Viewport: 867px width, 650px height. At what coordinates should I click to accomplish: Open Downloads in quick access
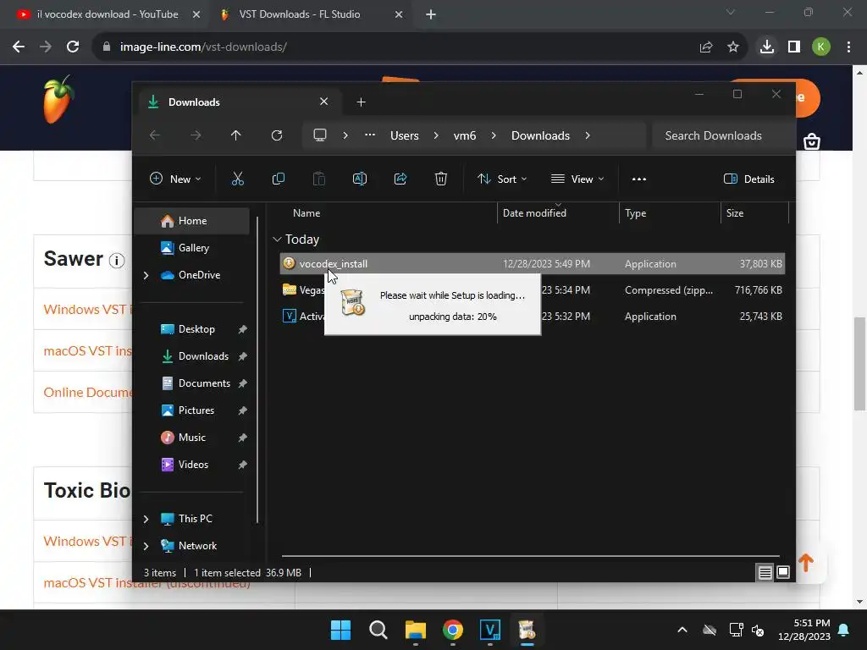click(x=203, y=356)
